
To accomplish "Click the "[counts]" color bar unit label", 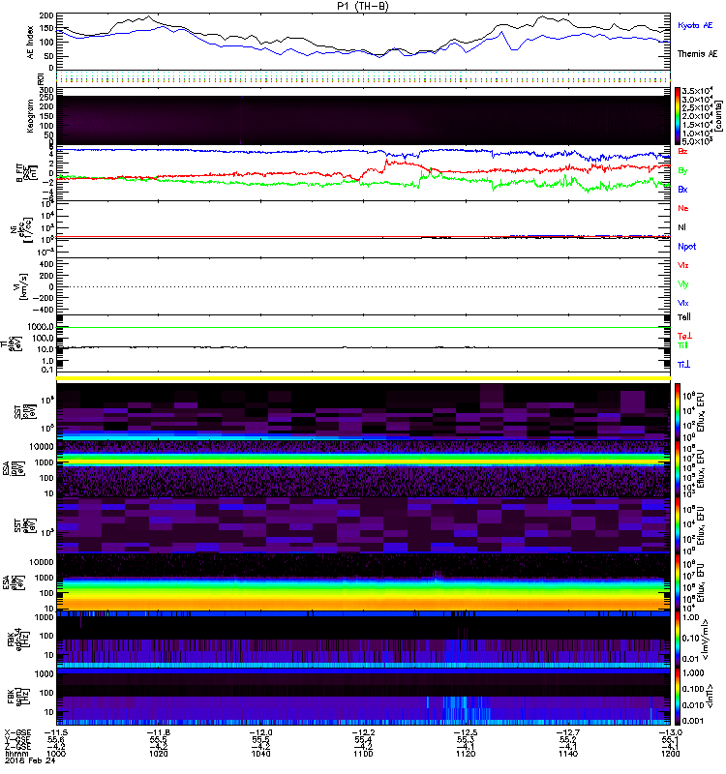I will coord(718,116).
